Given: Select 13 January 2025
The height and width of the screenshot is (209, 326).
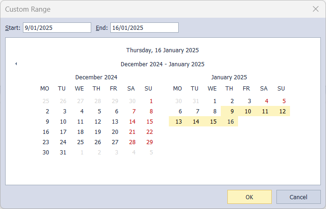Looking at the screenshot, I should coord(178,122).
